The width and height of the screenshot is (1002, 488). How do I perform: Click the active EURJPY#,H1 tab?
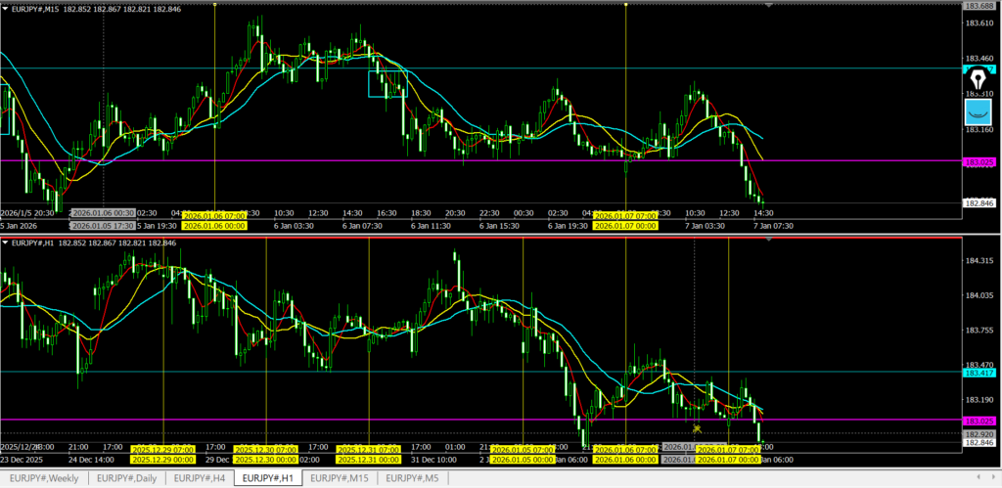(x=268, y=477)
